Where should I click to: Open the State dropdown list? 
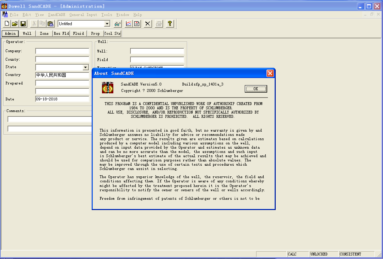click(x=86, y=67)
